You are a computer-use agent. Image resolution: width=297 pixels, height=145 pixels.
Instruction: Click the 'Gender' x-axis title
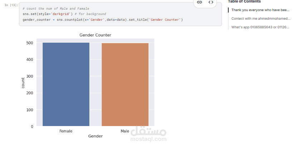pos(96,136)
